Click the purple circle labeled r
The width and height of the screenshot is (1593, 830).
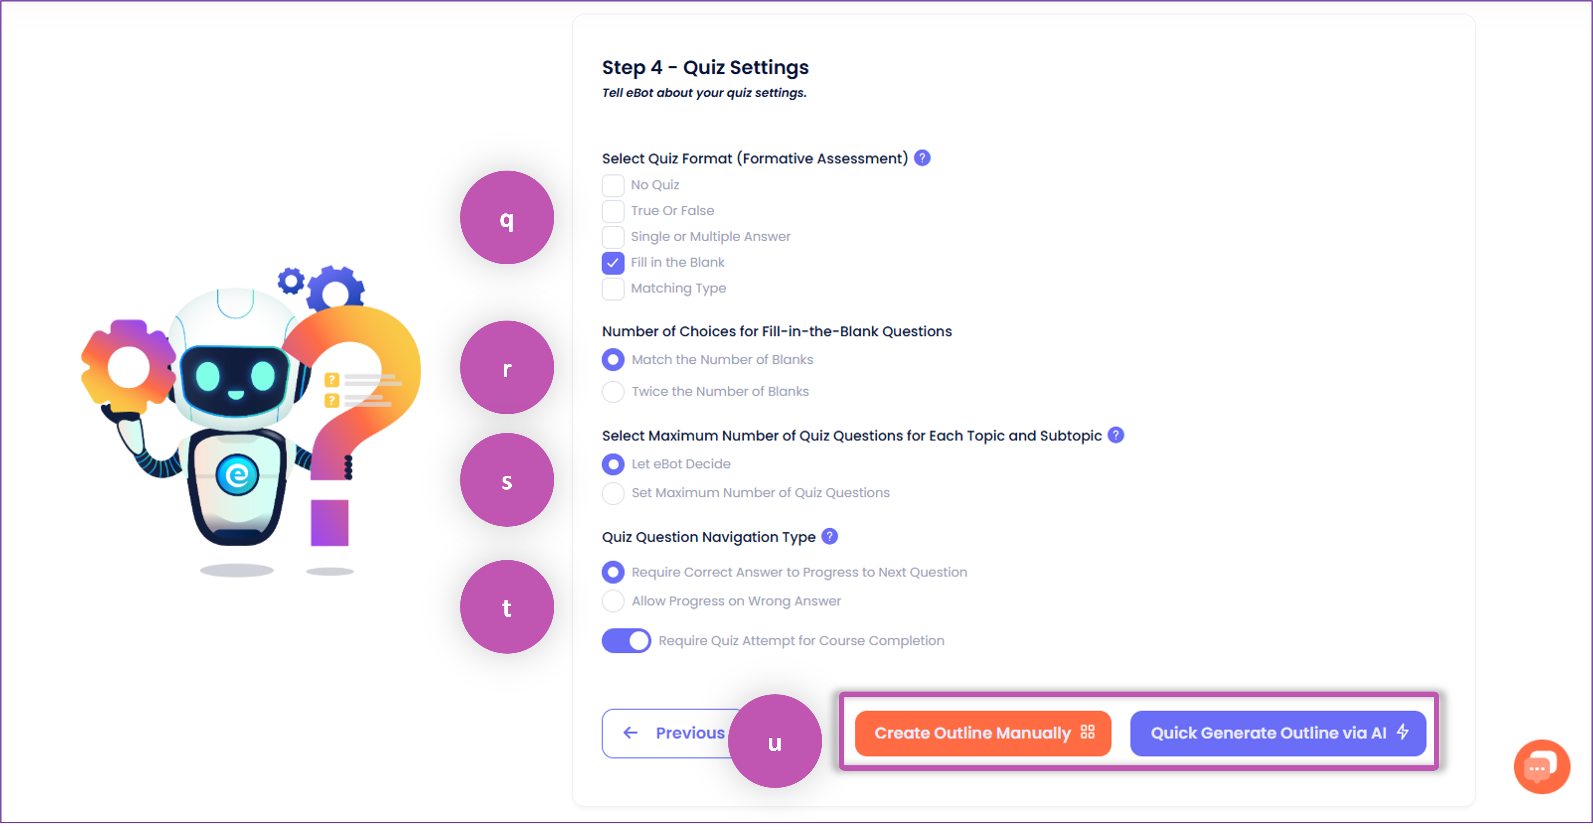pyautogui.click(x=506, y=367)
